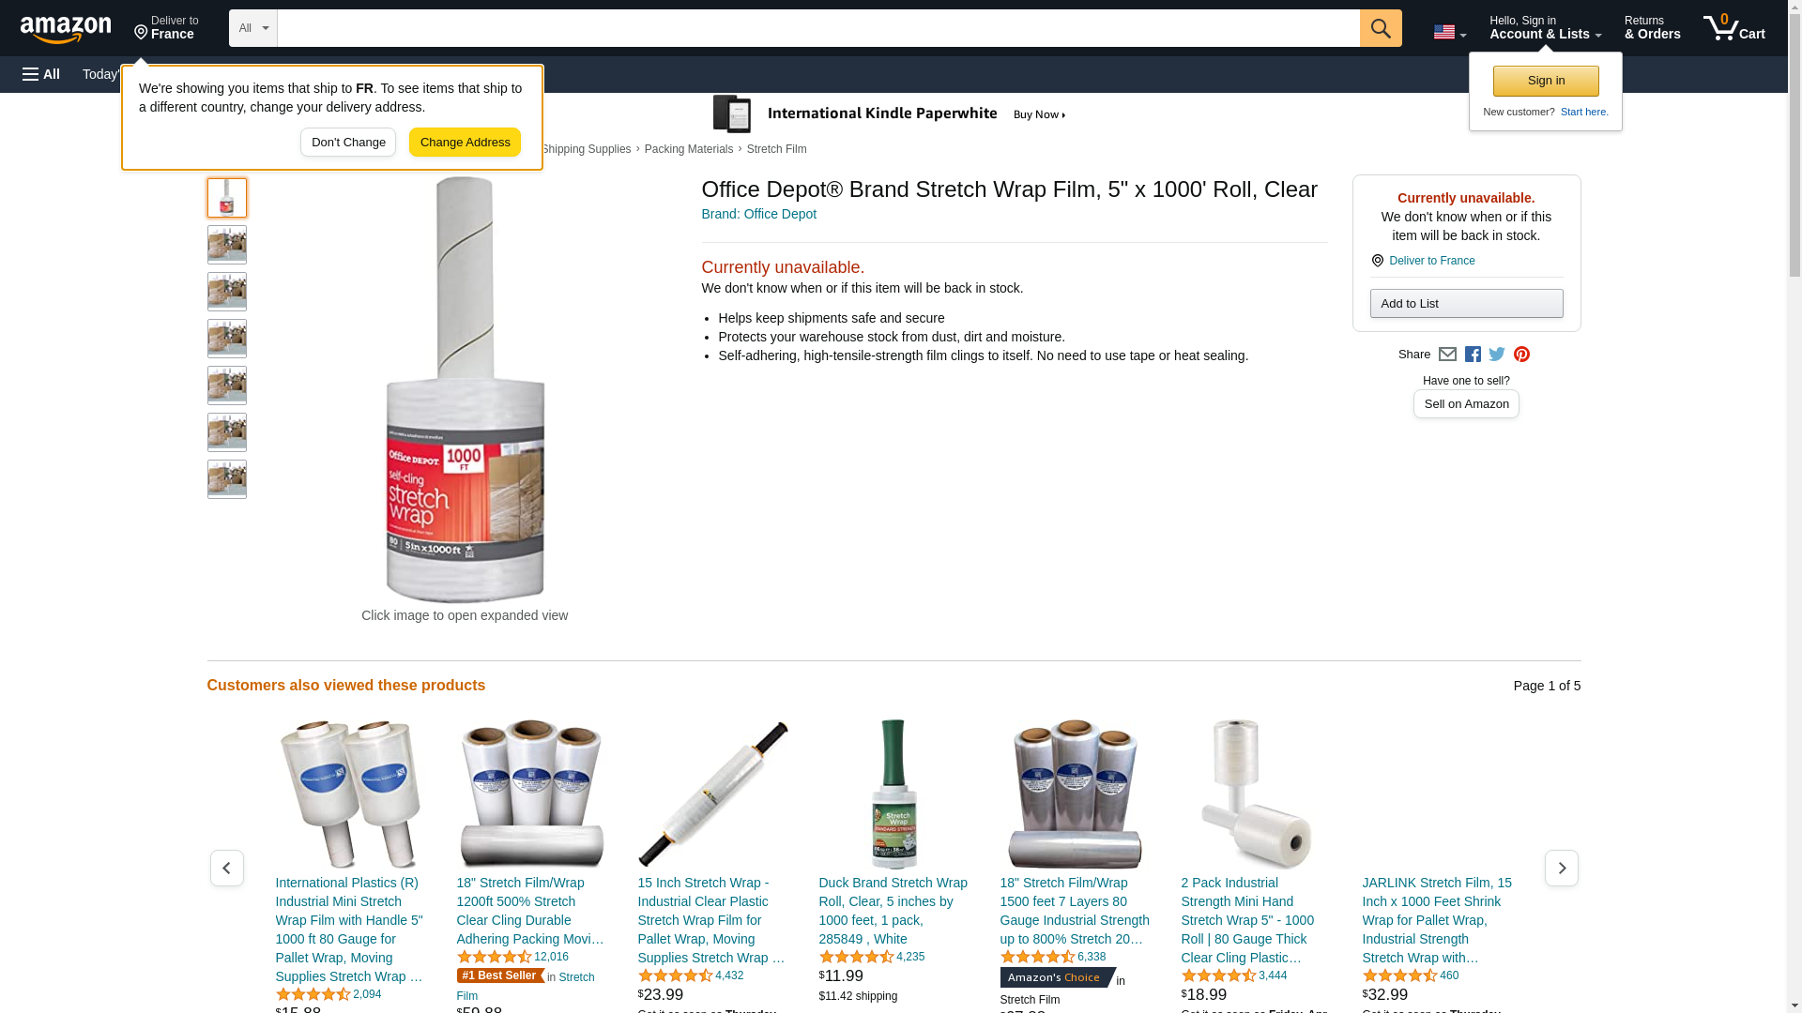Open the country flag language dropdown
The width and height of the screenshot is (1802, 1013).
tap(1449, 32)
